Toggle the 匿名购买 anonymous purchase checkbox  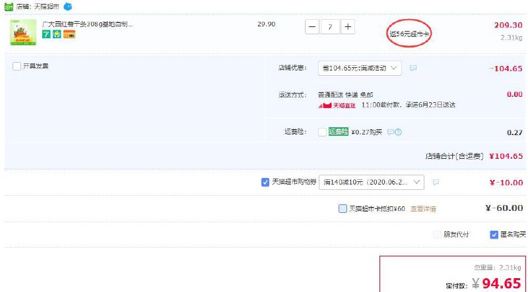(494, 234)
